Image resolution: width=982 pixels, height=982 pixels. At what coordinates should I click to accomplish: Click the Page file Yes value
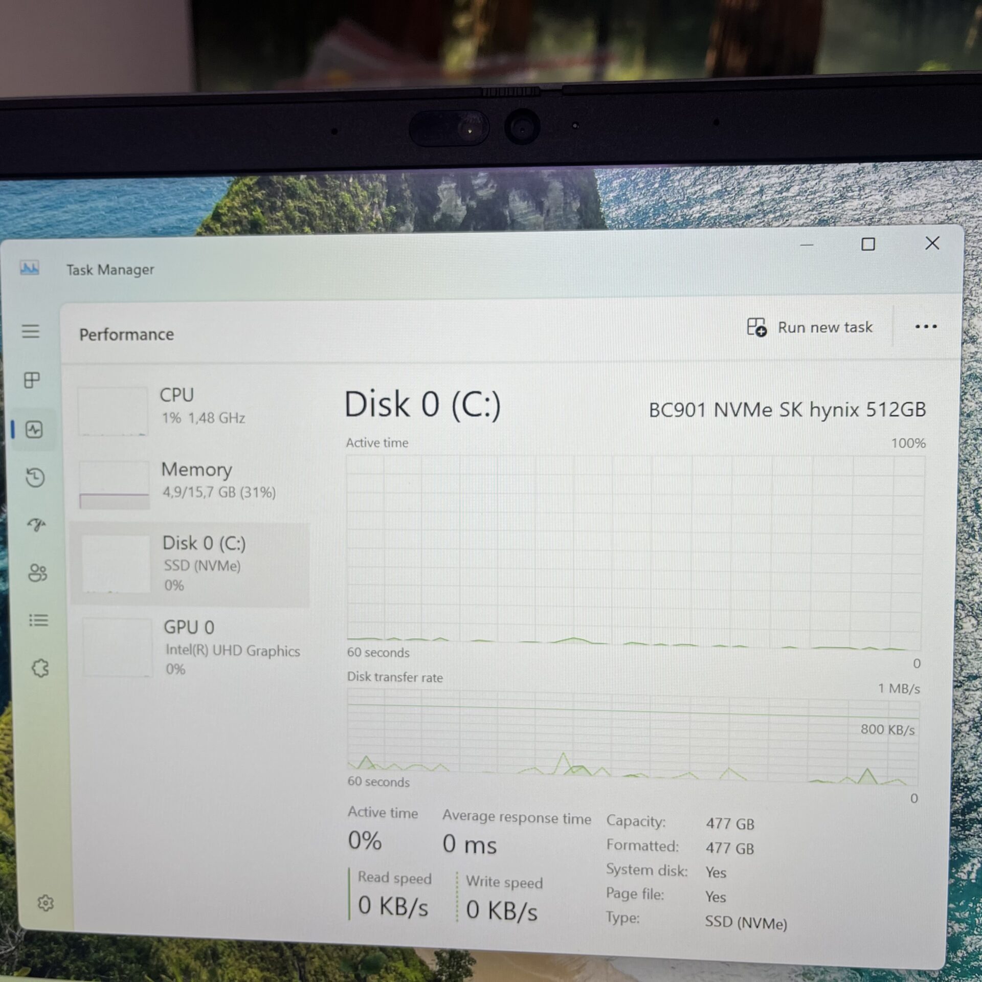click(715, 897)
